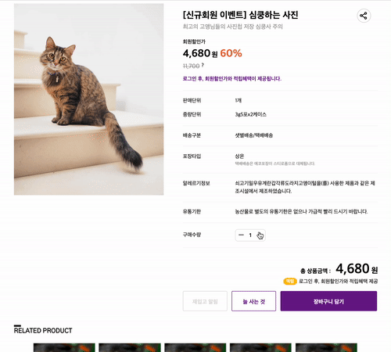
Task: Click the 늘 사는 것 button
Action: click(x=253, y=301)
